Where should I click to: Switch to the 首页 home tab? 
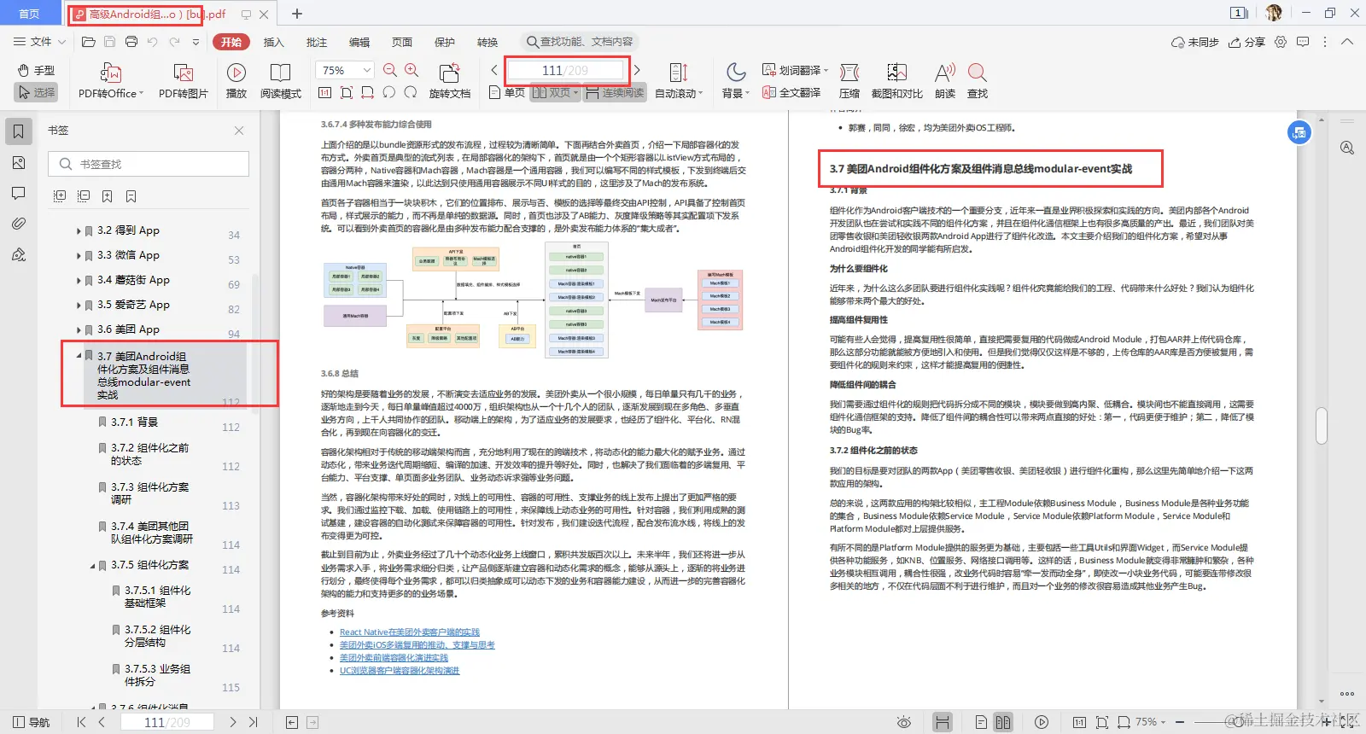click(29, 14)
